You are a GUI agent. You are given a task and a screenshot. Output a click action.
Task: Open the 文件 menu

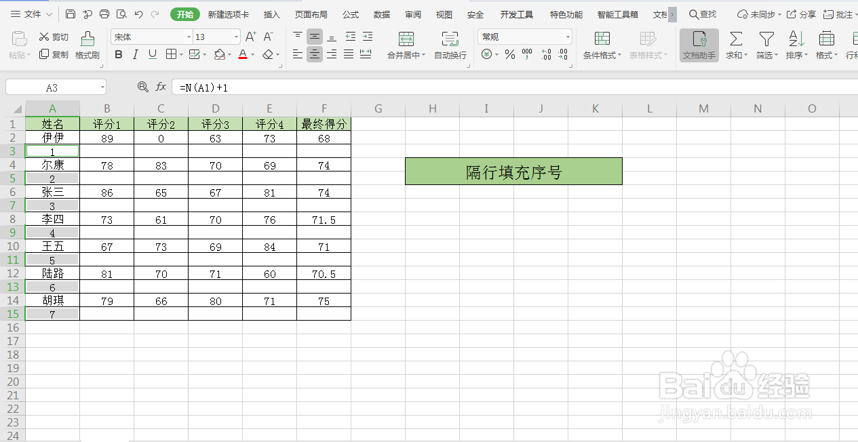(33, 14)
